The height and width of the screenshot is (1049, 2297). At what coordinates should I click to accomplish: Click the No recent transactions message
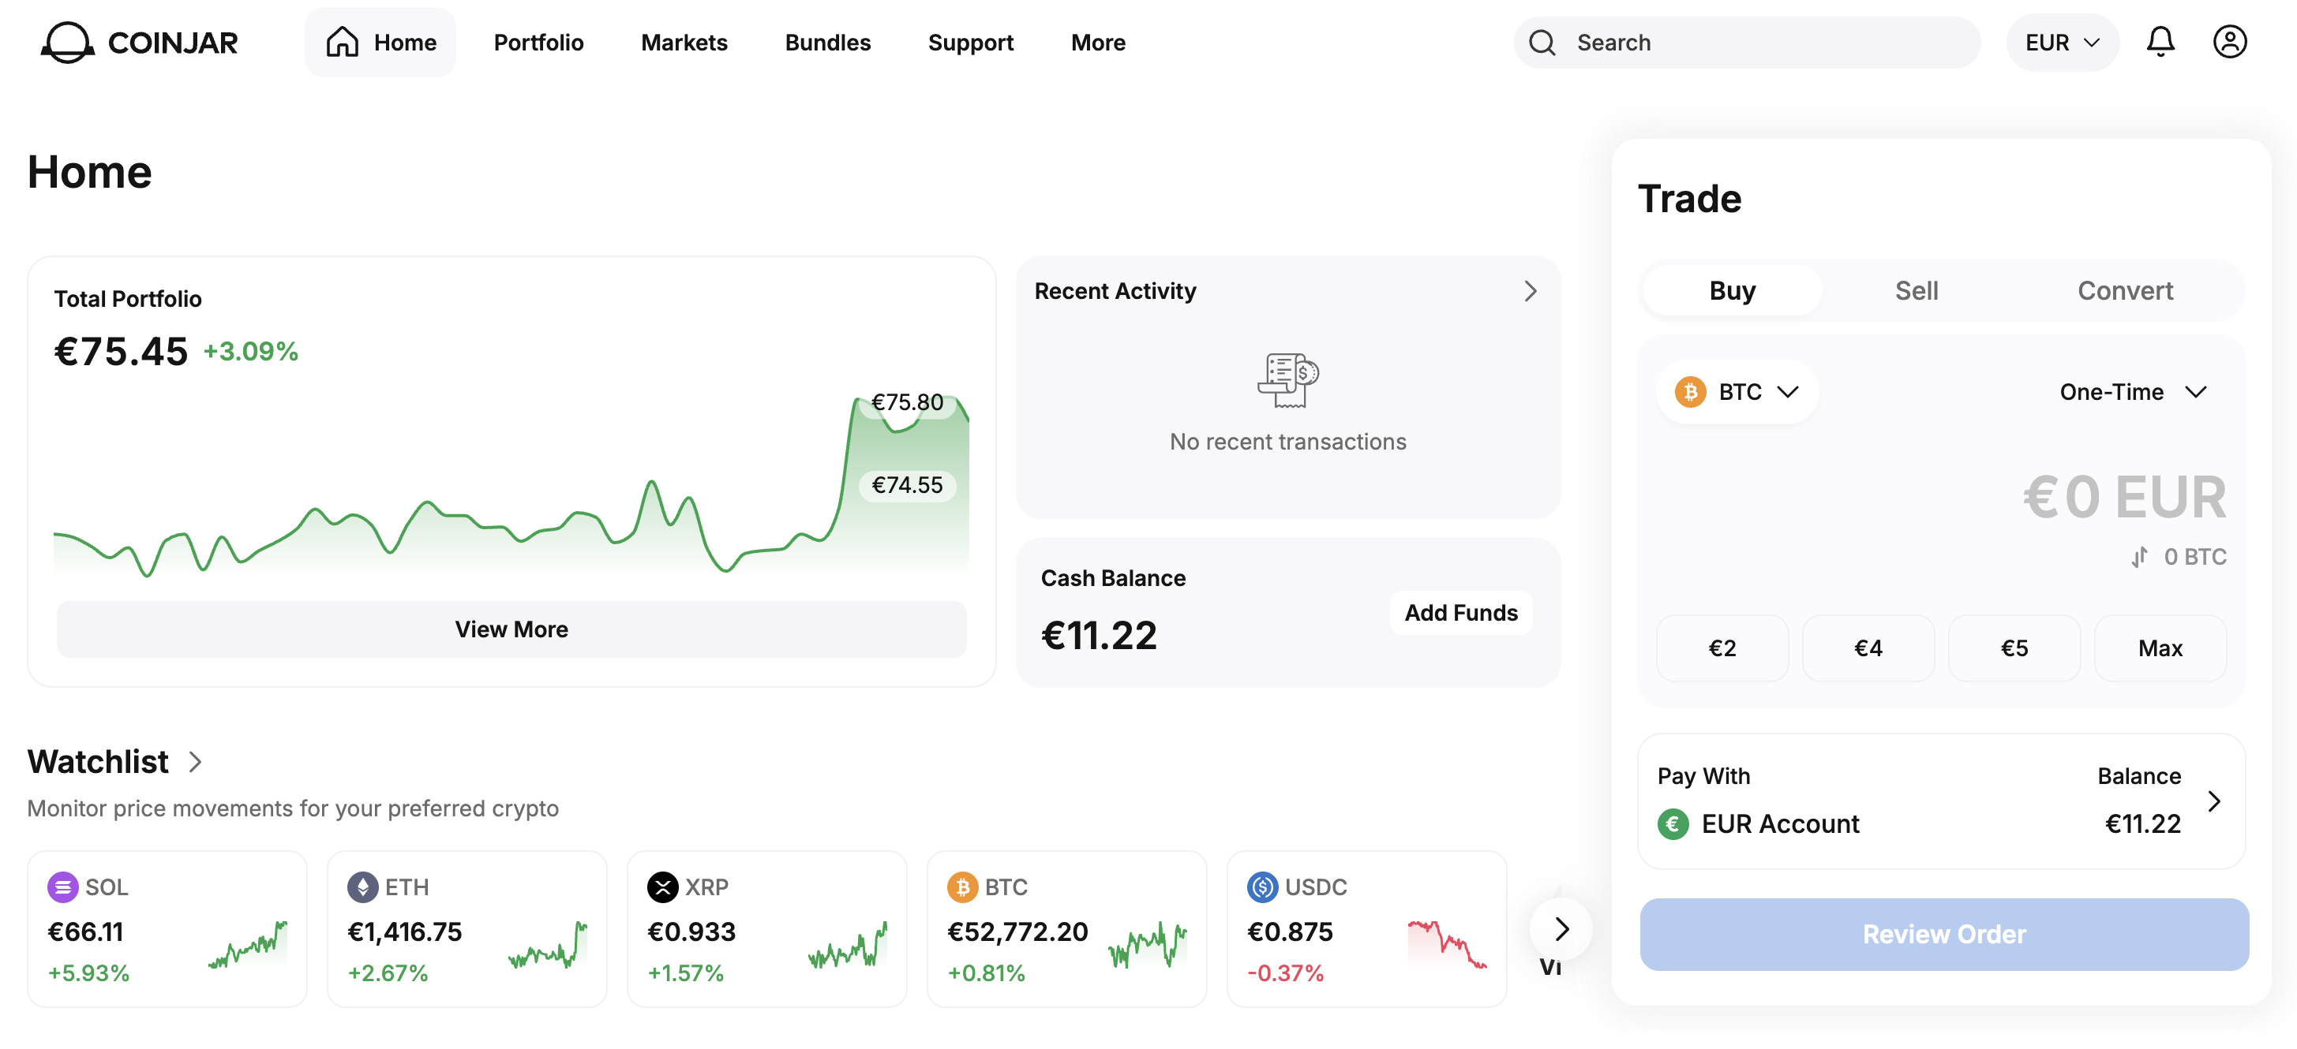click(1287, 442)
